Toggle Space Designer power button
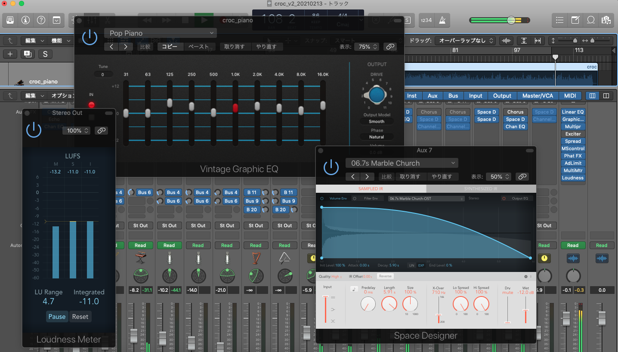The image size is (618, 352). 331,167
